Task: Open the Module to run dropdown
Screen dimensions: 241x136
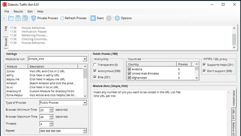Action: pyautogui.click(x=85, y=59)
